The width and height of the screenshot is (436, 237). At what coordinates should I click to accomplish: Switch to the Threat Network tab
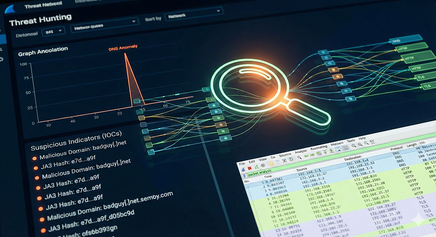pos(43,5)
